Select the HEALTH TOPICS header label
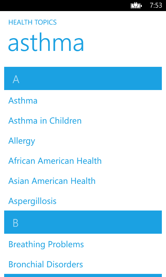 click(x=33, y=23)
